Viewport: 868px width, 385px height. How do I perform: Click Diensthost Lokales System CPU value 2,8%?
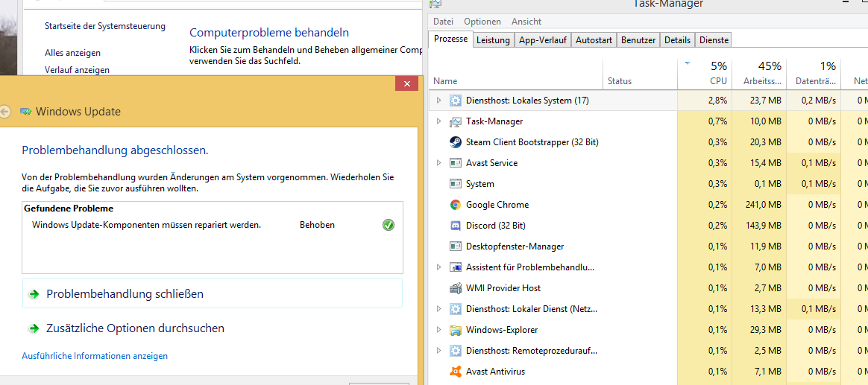tap(717, 100)
